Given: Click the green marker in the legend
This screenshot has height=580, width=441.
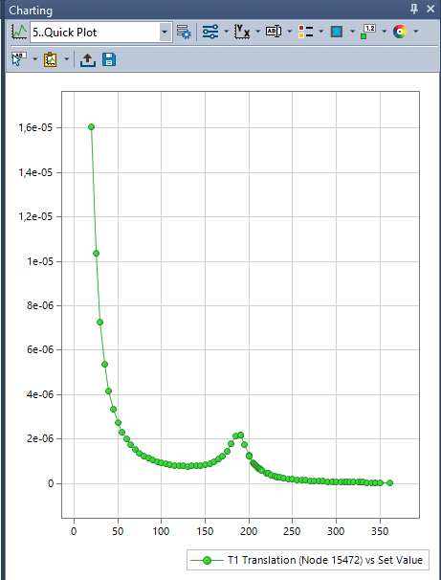Looking at the screenshot, I should (x=208, y=561).
